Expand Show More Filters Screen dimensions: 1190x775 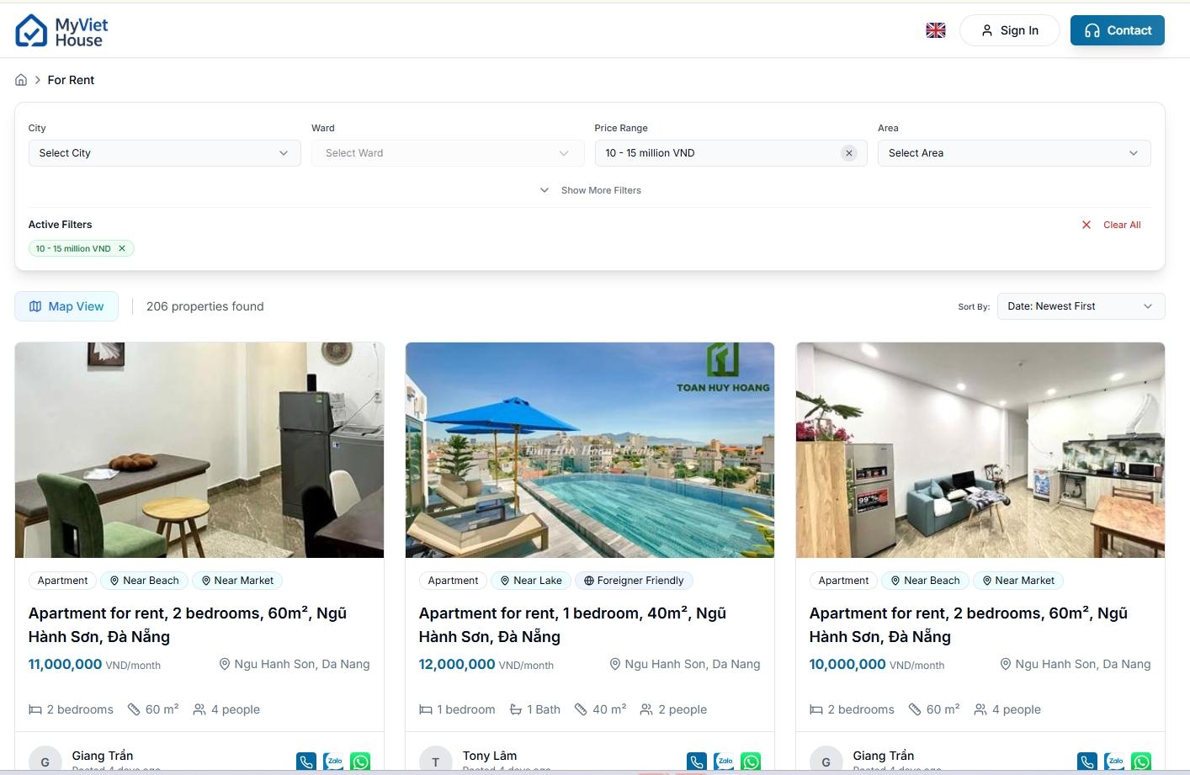pos(591,190)
